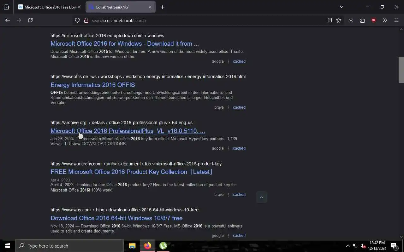This screenshot has height=252, width=404.
Task: Open the Firefox View button
Action: [6, 7]
